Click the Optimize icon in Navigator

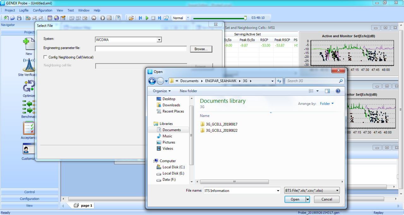(29, 86)
